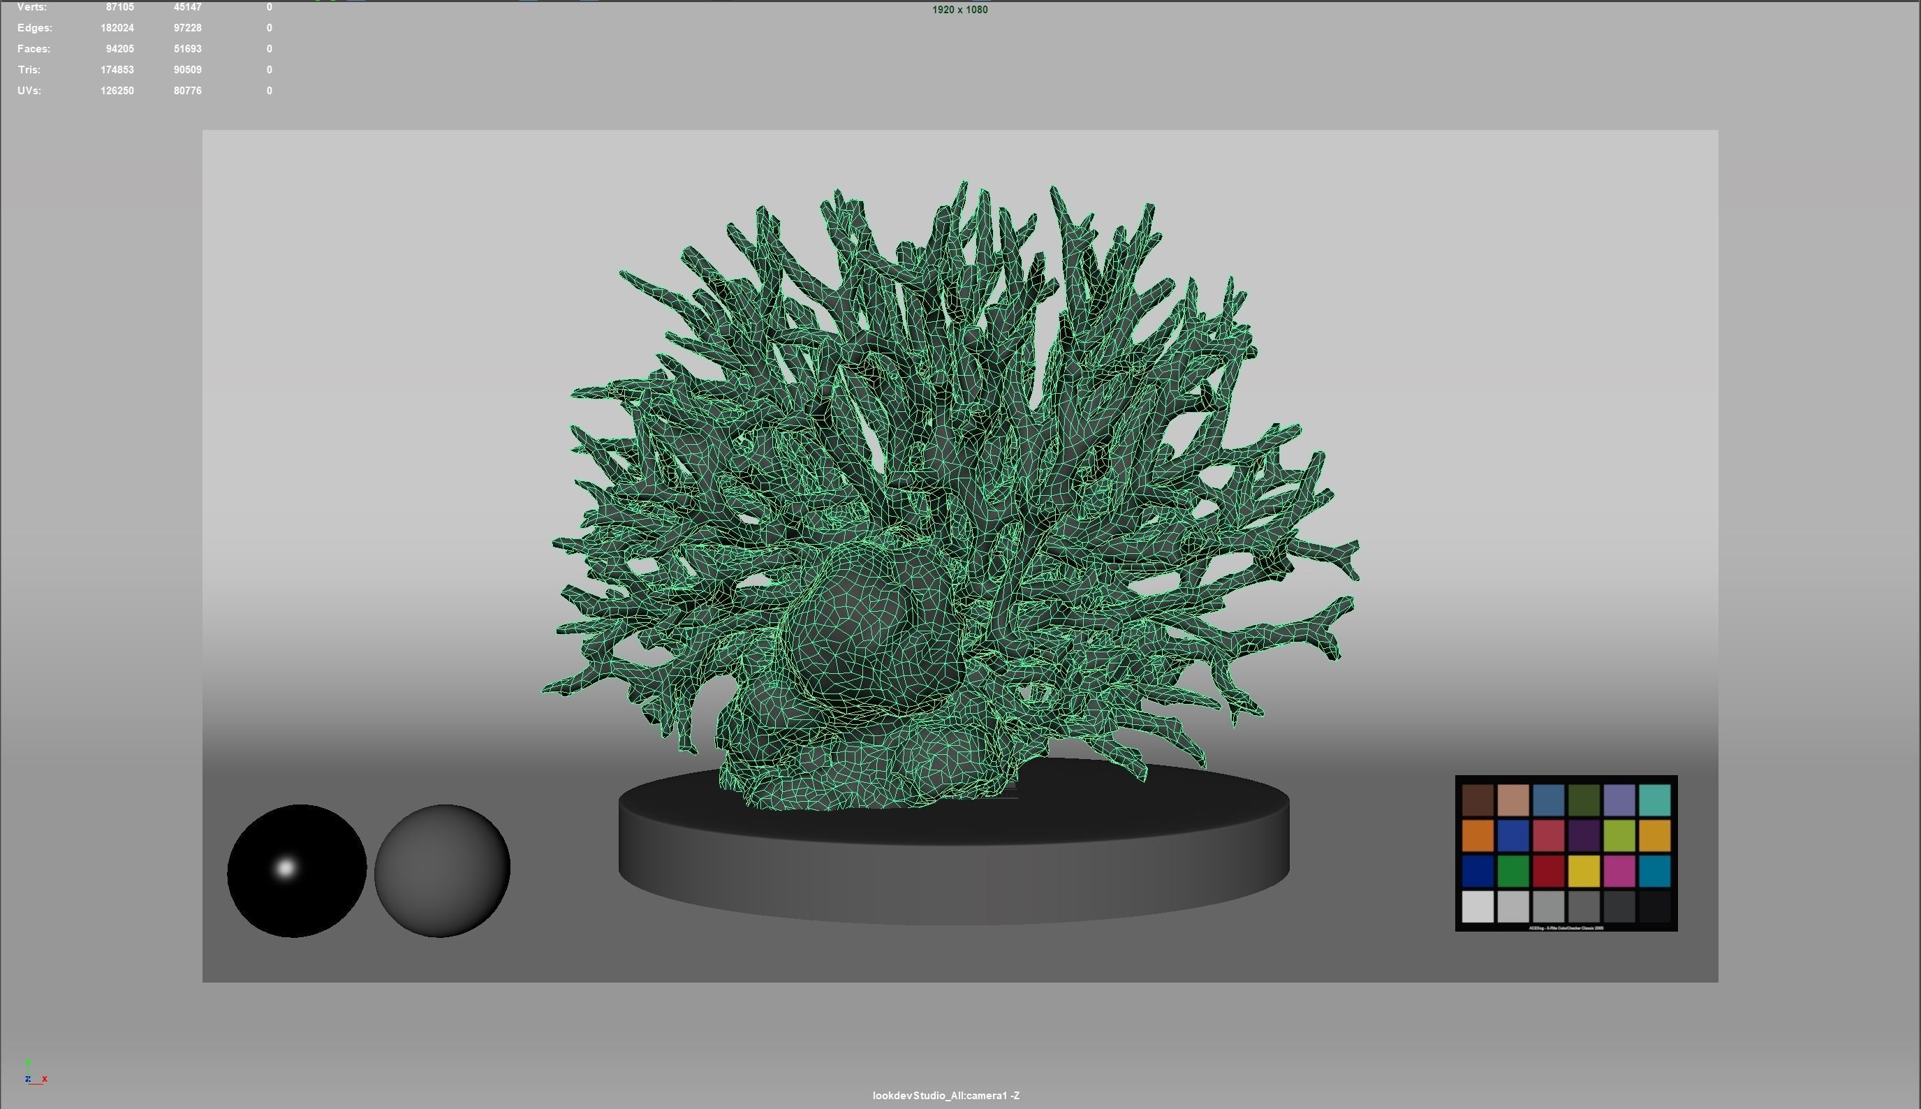Viewport: 1921px width, 1109px height.
Task: Pick the lavender swatch in the top row
Action: pyautogui.click(x=1619, y=800)
